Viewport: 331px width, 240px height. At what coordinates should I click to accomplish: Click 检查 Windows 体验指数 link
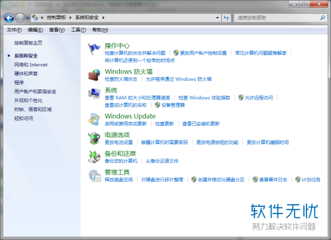coord(205,97)
